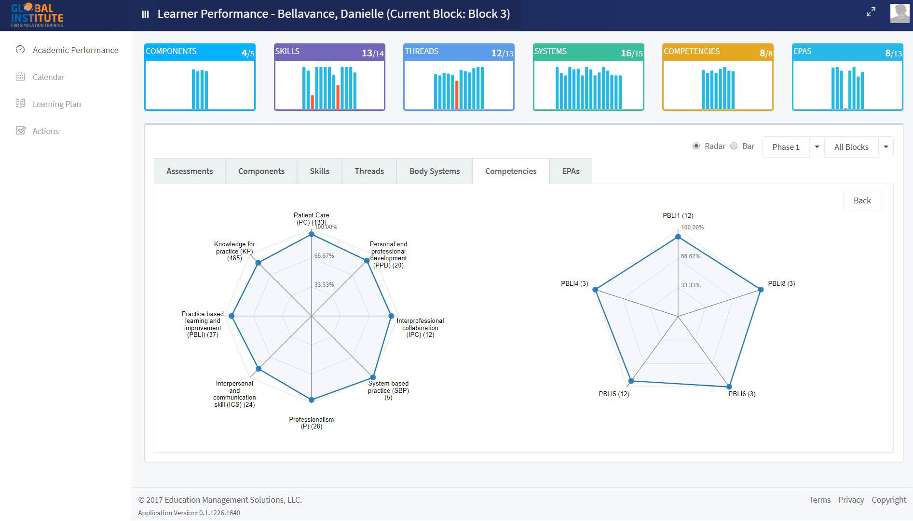Open the Skills 13/14 summary card

coord(329,77)
